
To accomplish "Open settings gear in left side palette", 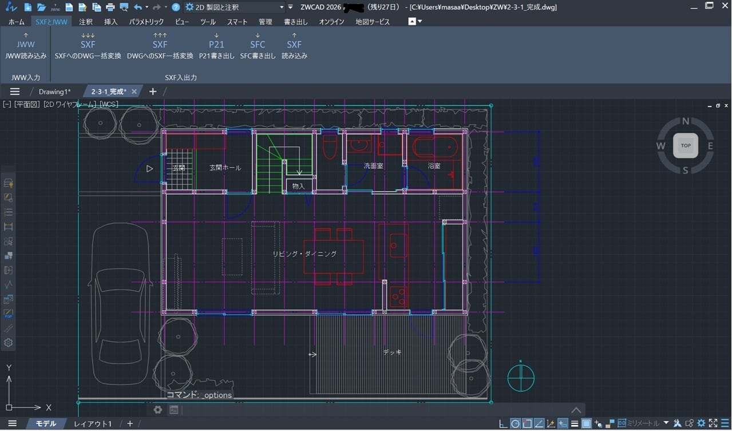I will click(9, 343).
